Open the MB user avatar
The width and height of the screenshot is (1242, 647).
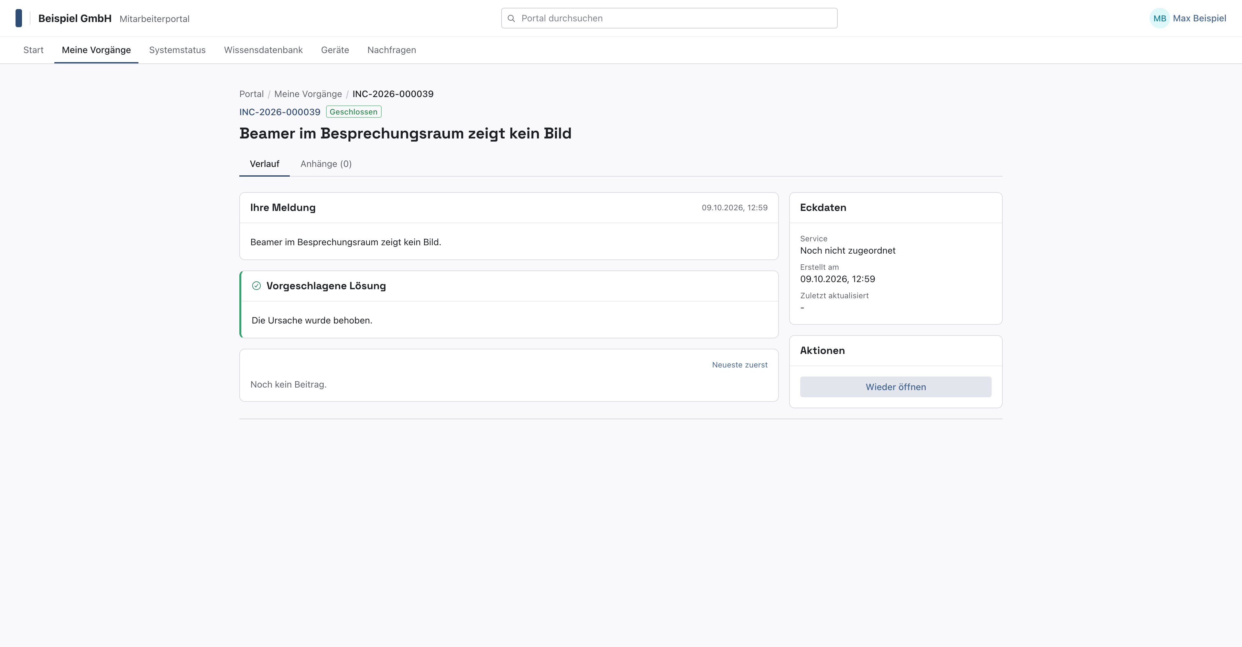pos(1160,18)
